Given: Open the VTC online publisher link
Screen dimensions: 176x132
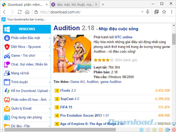Looking at the screenshot, I should click(124, 37).
